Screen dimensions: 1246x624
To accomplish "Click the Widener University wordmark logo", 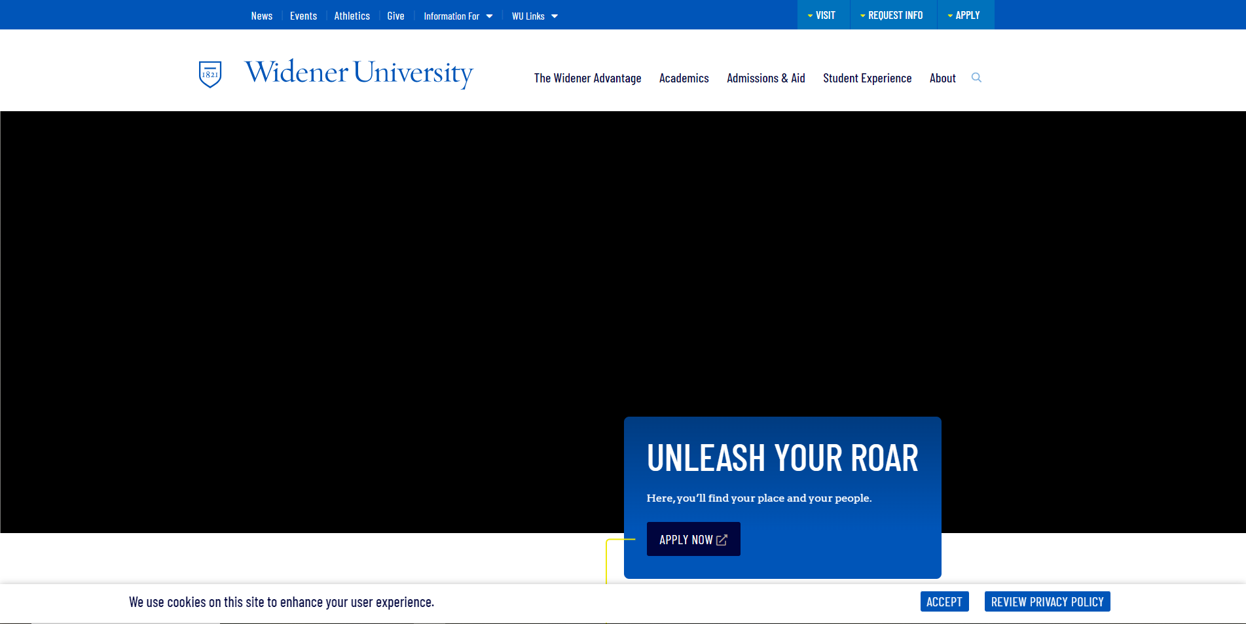I will coord(359,73).
